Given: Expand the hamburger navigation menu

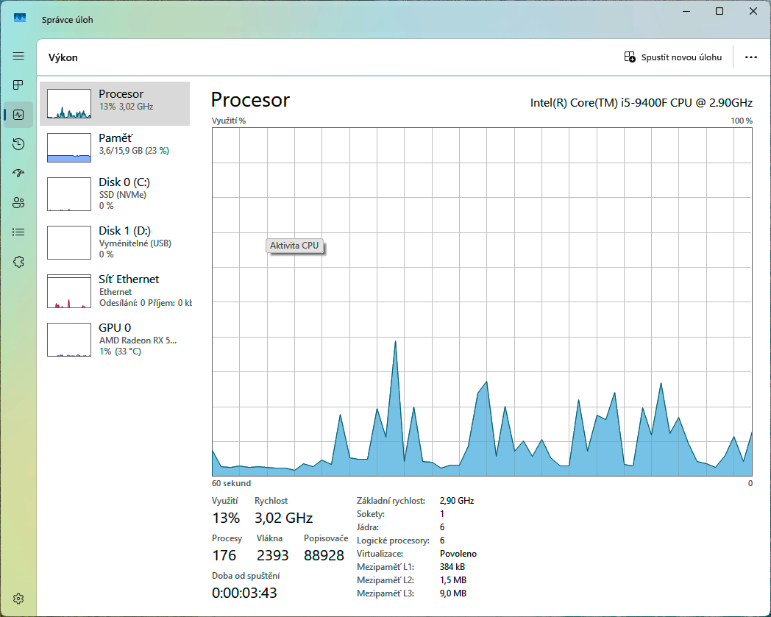Looking at the screenshot, I should tap(18, 56).
